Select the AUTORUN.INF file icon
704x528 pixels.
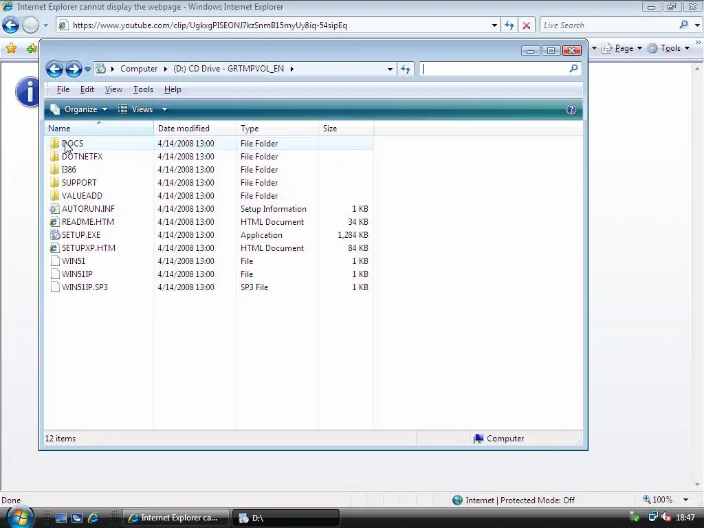coord(54,208)
